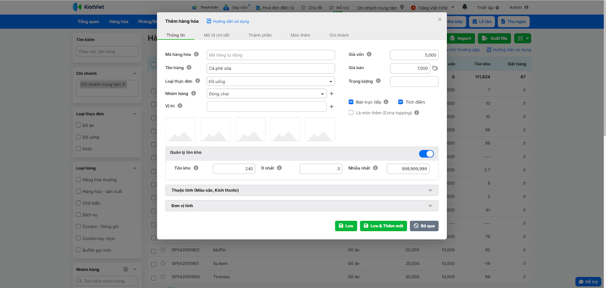
Task: Toggle the Quản lý tồn kho switch
Action: (426, 153)
